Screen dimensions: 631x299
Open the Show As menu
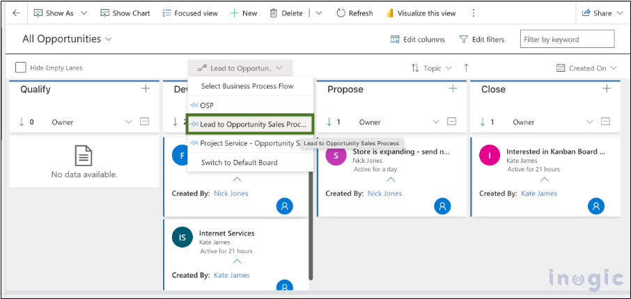pos(61,13)
